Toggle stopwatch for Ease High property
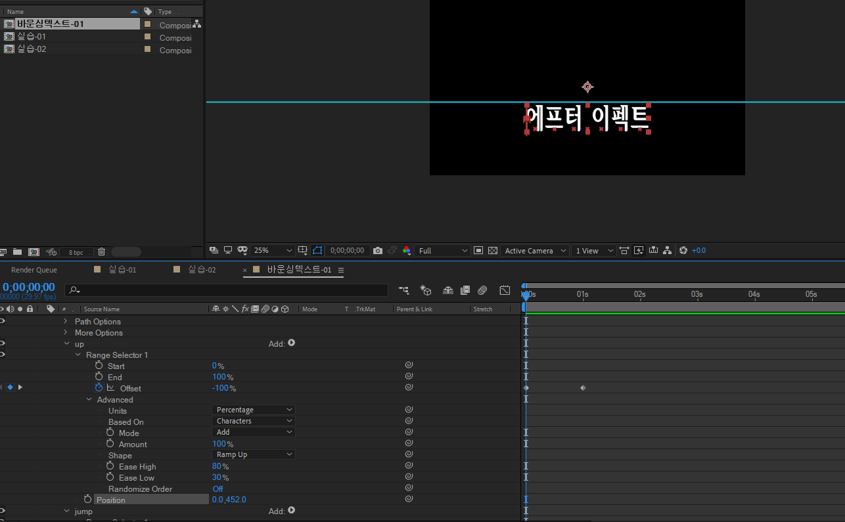 (110, 466)
